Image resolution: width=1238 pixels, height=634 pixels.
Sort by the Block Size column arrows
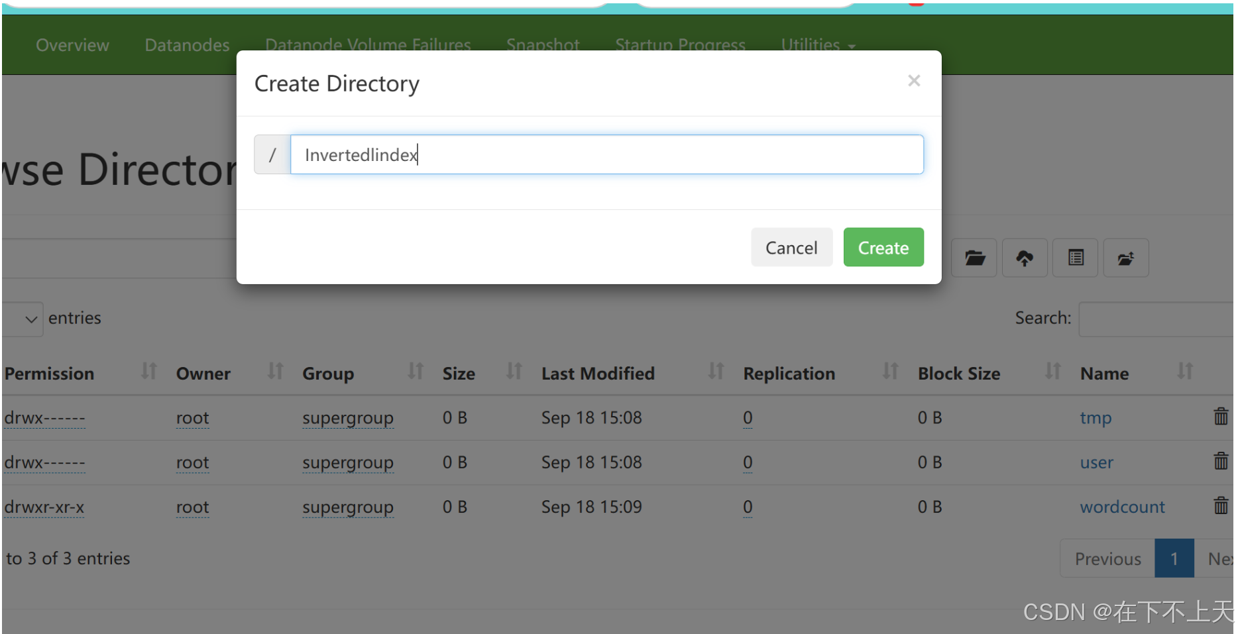1053,372
